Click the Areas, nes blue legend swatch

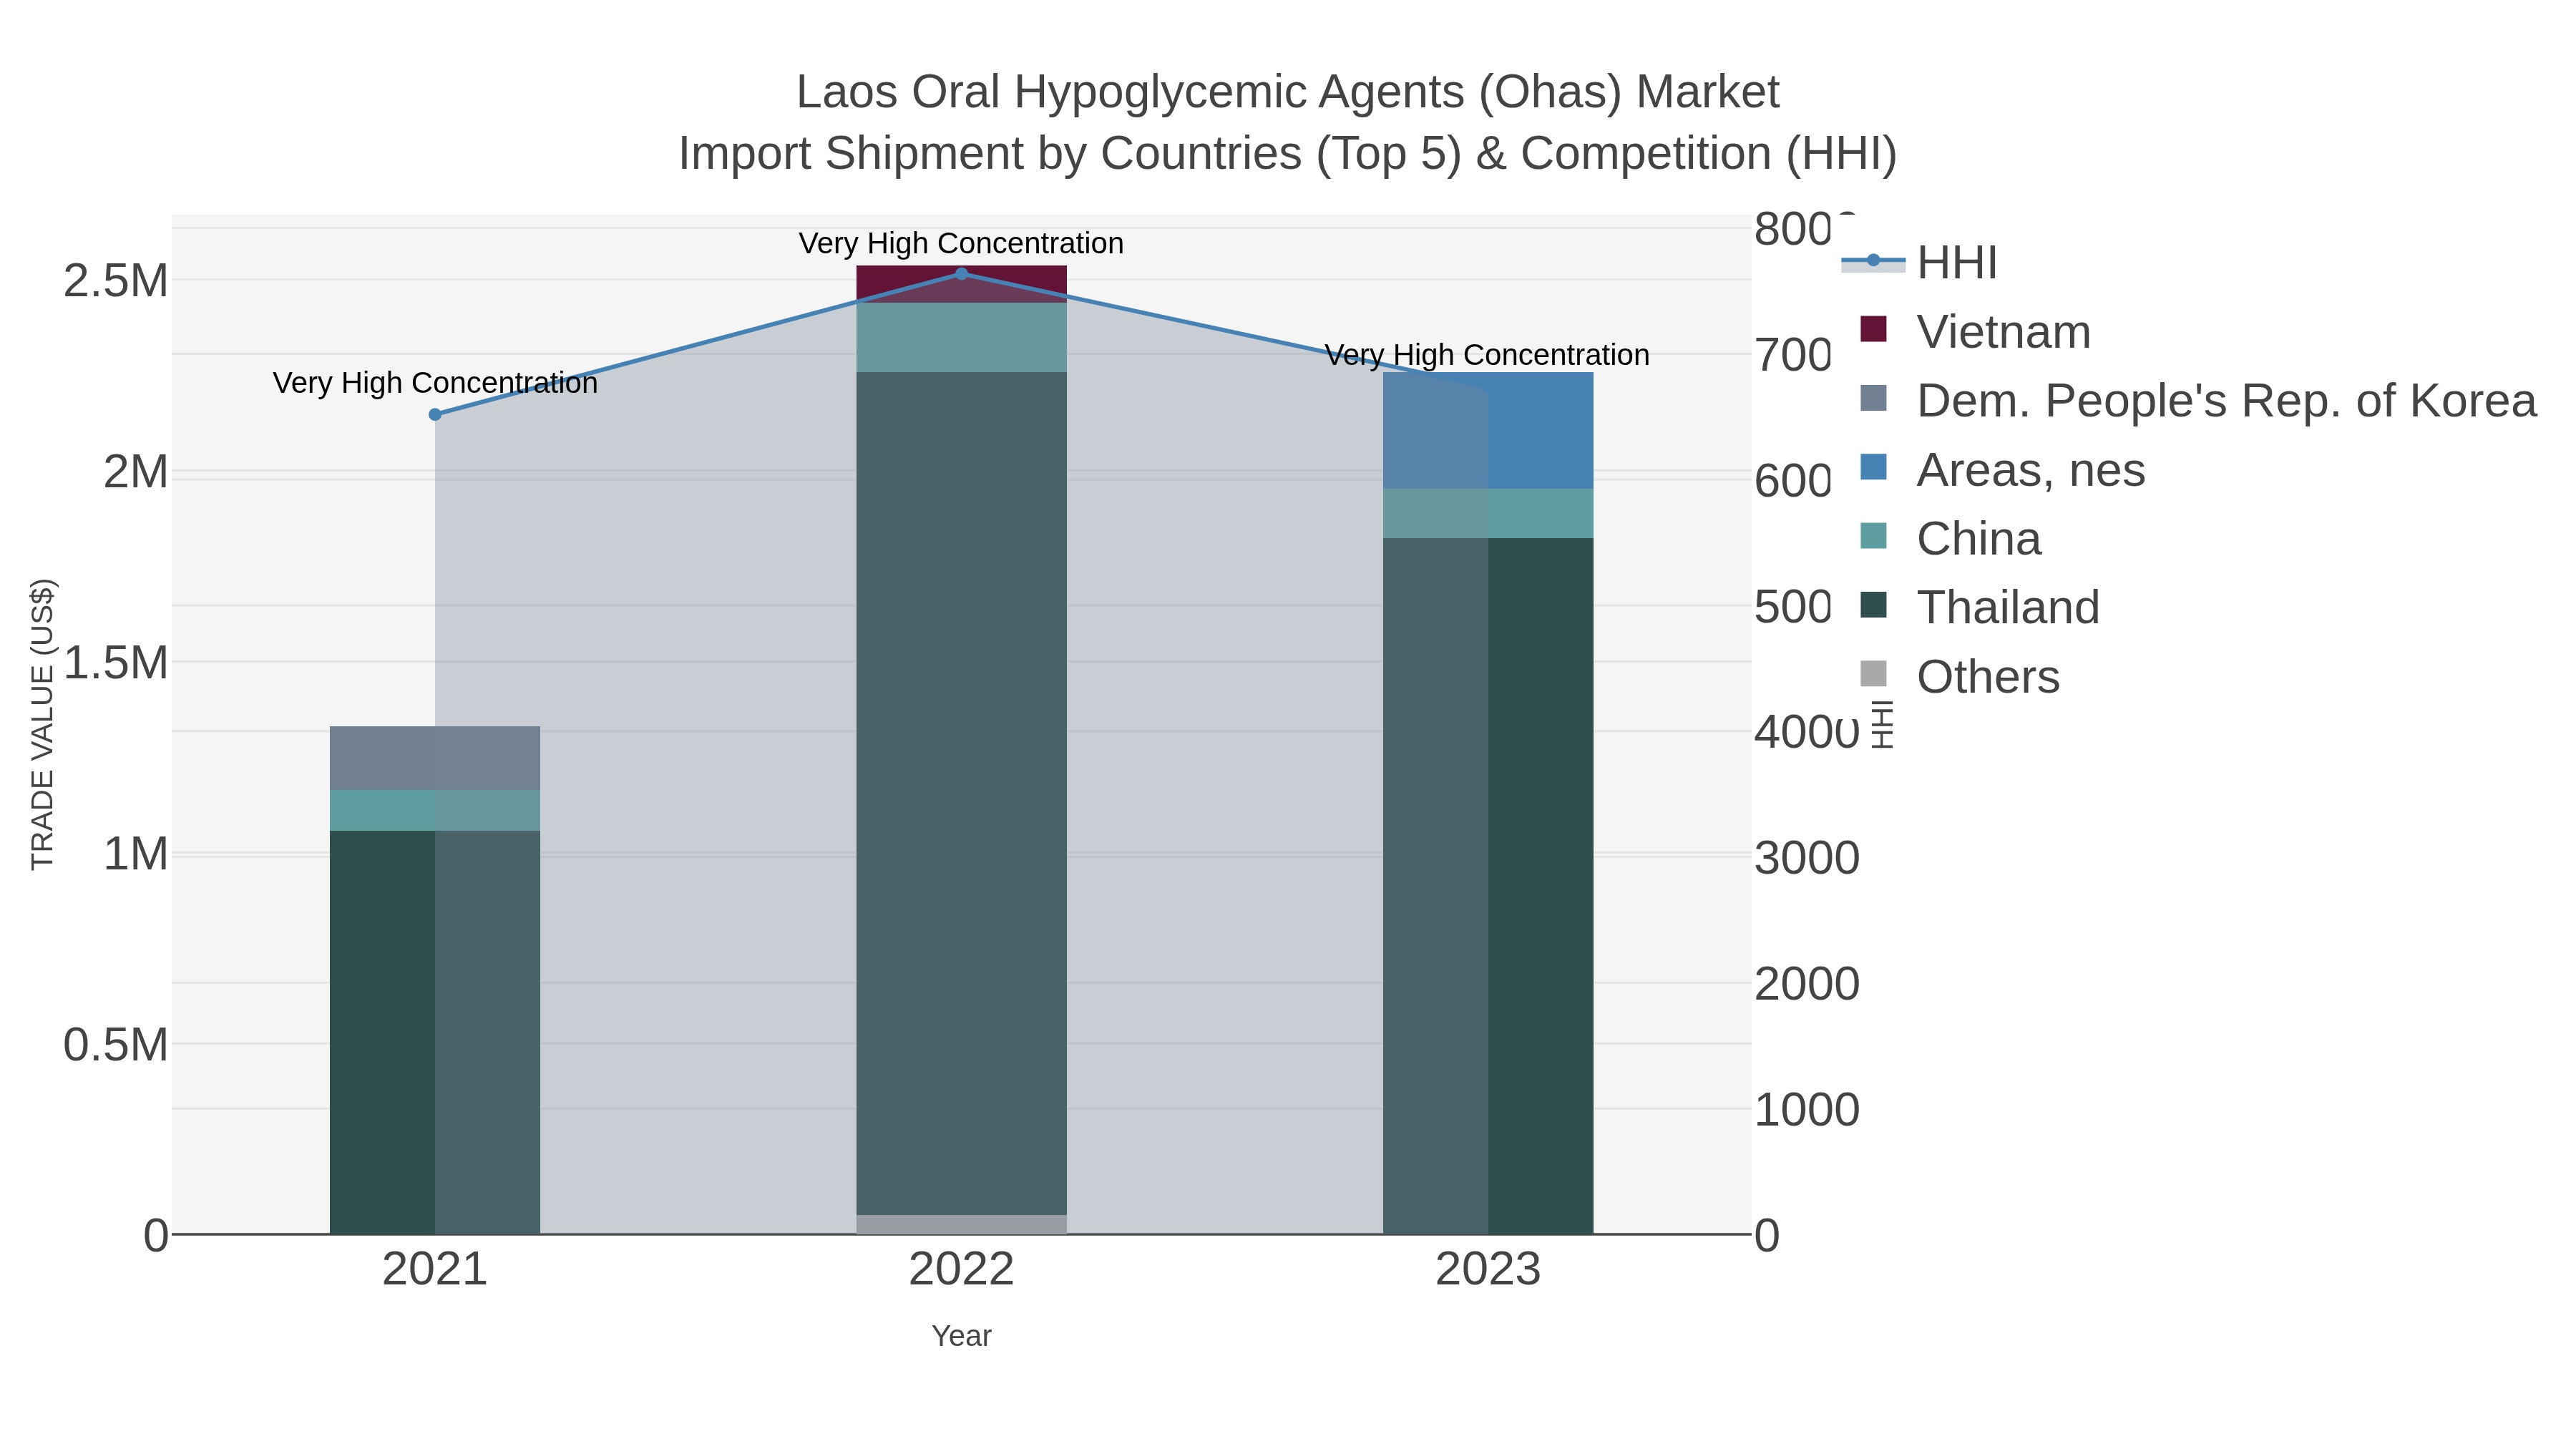click(x=1873, y=467)
